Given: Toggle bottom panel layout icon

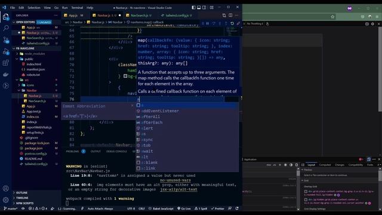Looking at the screenshot, I should point(199,8).
